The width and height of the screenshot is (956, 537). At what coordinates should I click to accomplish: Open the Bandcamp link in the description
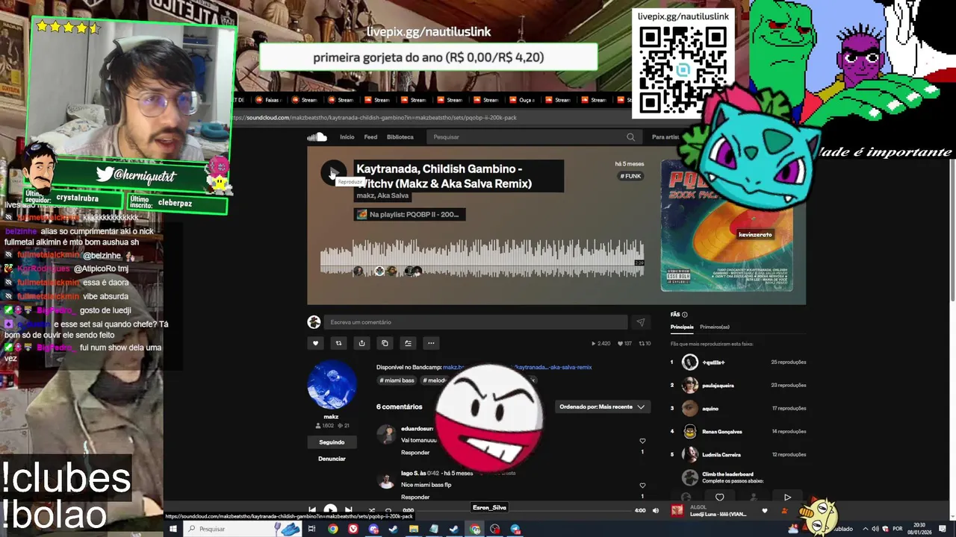coord(517,367)
